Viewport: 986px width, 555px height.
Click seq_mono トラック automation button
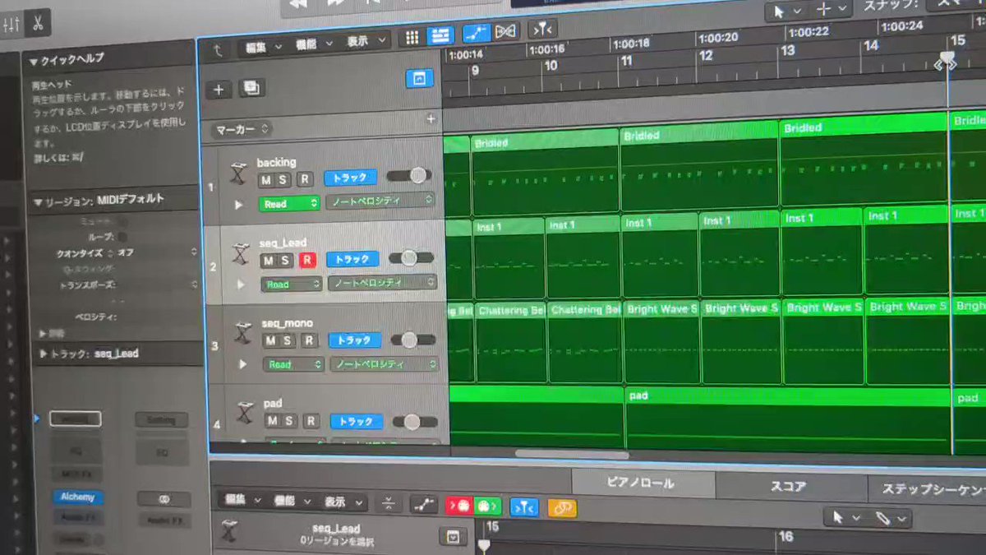pyautogui.click(x=355, y=340)
